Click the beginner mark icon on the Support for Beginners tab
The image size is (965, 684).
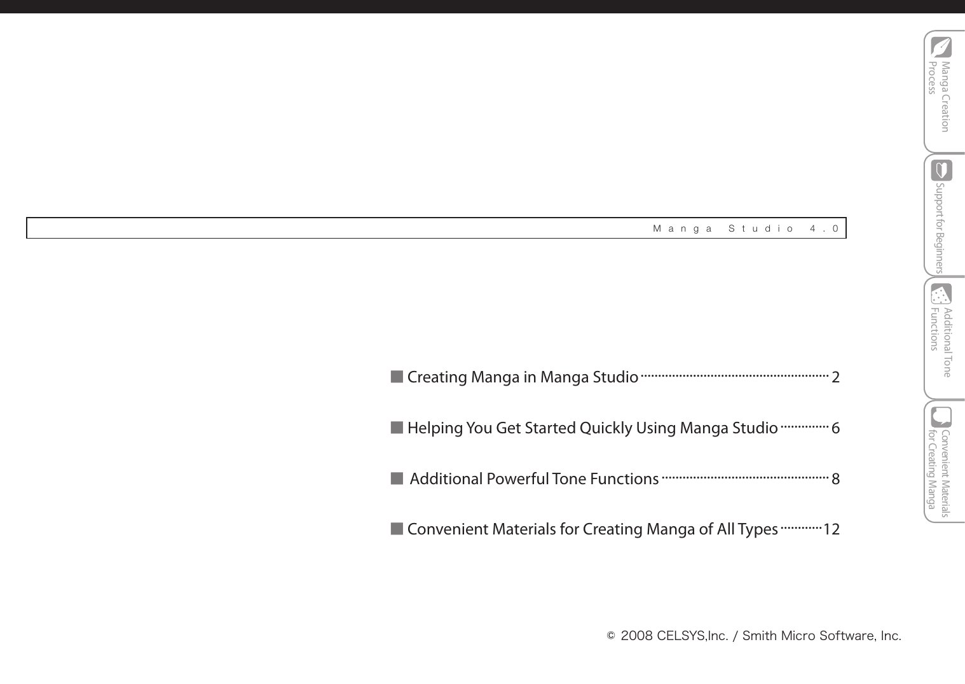coord(941,171)
